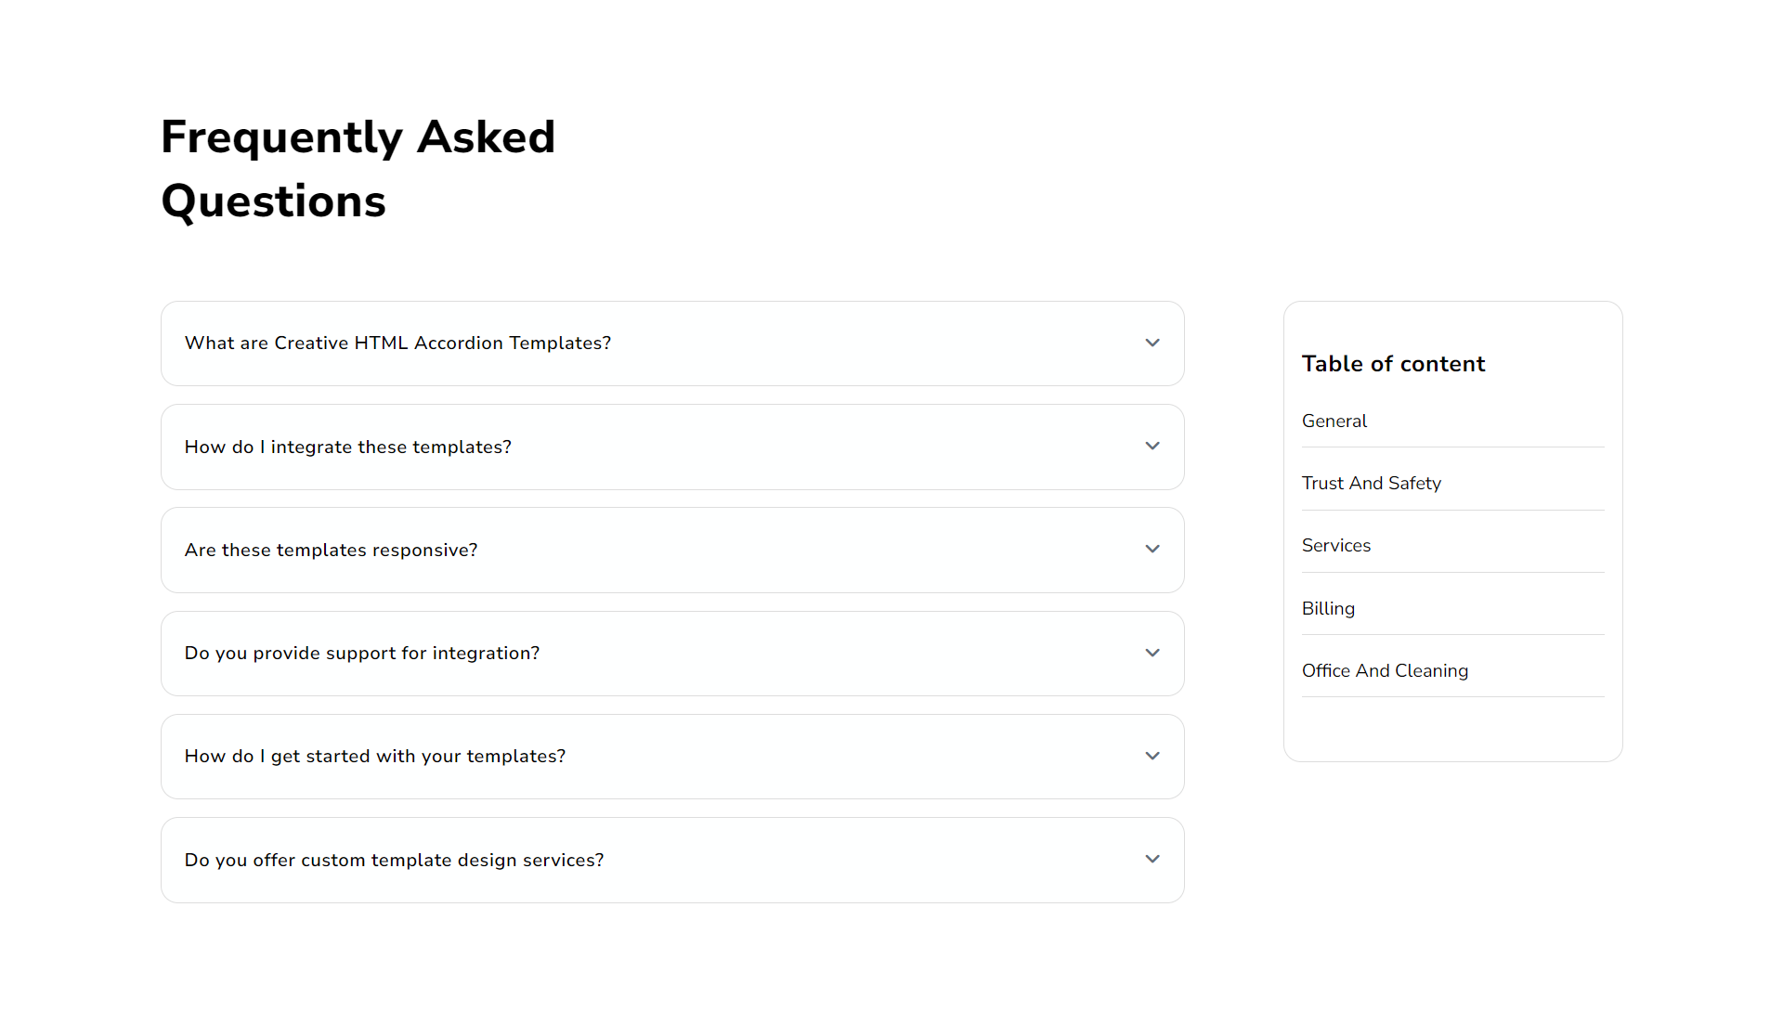
Task: Expand chevron for Creative HTML Accordion Templates question
Action: pos(1152,343)
